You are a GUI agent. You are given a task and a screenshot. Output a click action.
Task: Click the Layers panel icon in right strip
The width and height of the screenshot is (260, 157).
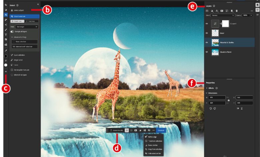pyautogui.click(x=257, y=5)
